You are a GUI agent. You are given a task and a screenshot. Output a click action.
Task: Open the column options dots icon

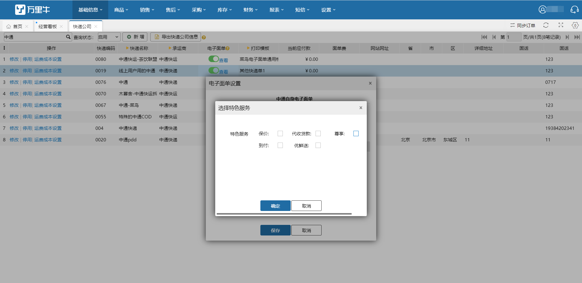click(4, 48)
